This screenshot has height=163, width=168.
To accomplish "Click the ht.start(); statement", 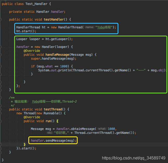I will [x=26, y=31].
